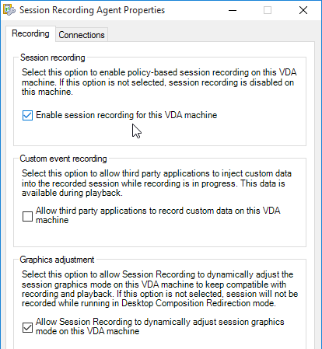The width and height of the screenshot is (322, 349).
Task: Click the 'Custom event recording' group heading
Action: coord(63,159)
